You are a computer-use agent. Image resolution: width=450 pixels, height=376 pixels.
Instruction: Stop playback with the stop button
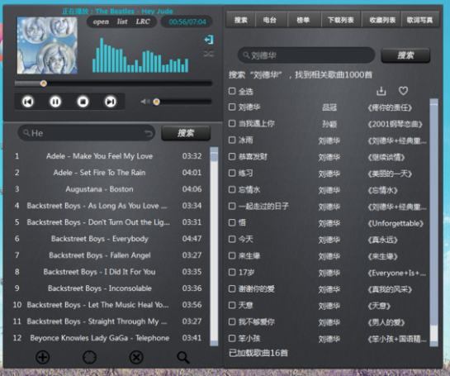click(83, 102)
